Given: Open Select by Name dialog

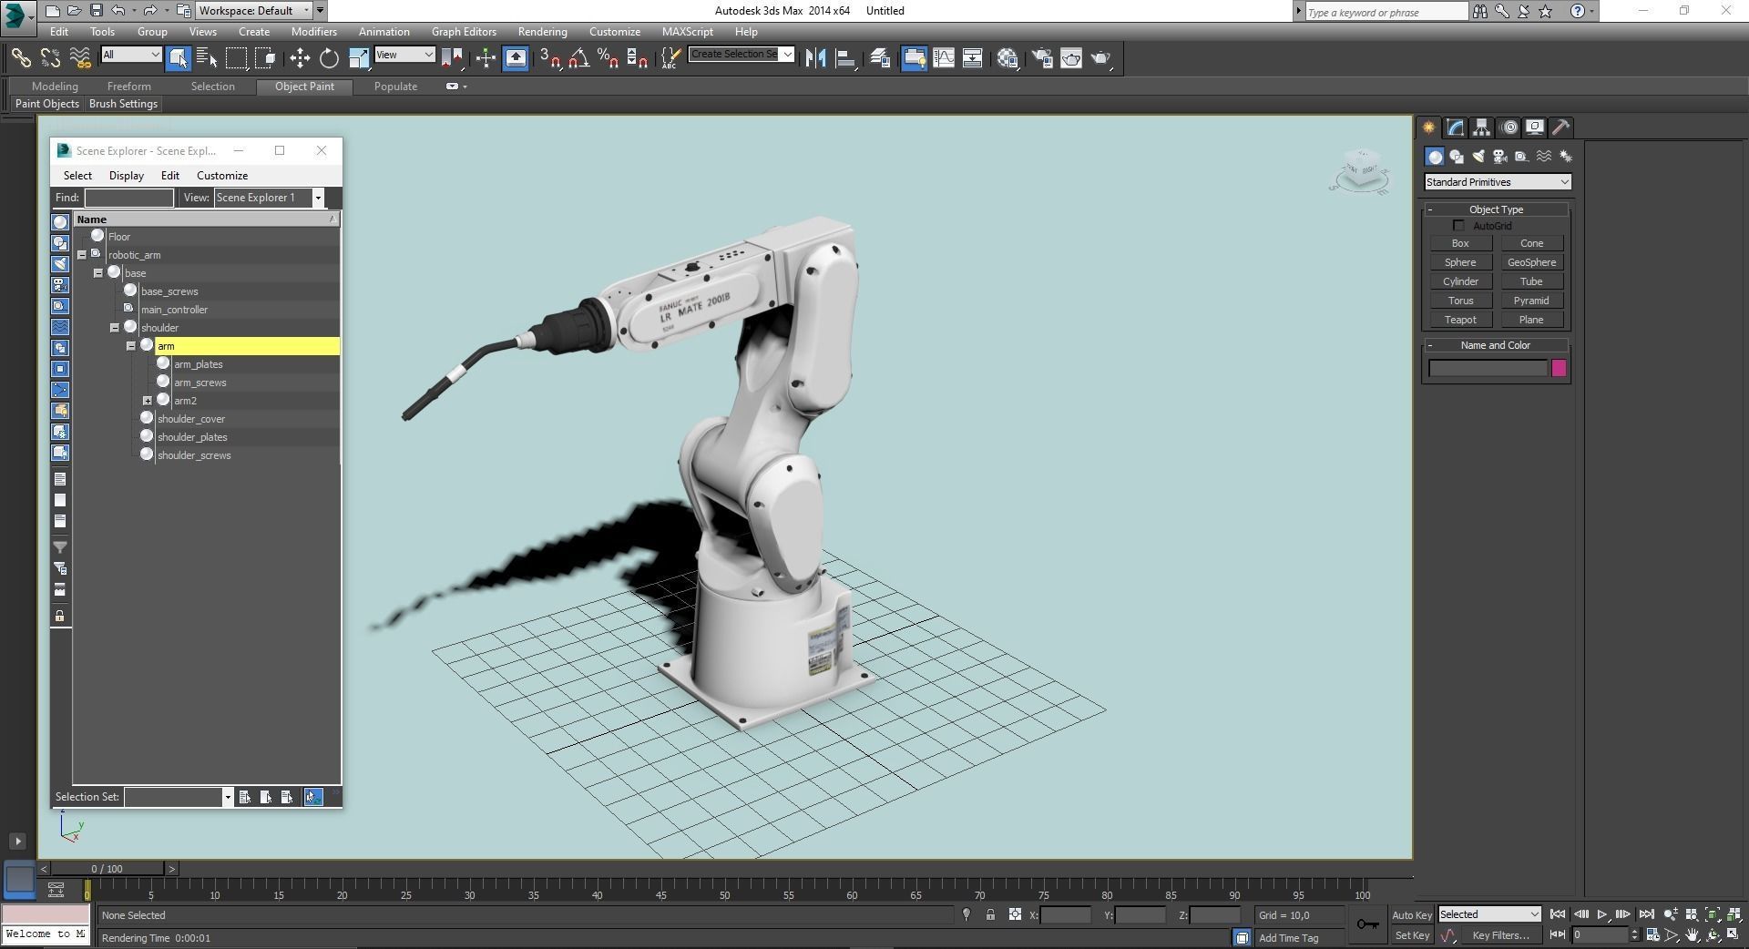Looking at the screenshot, I should coord(207,58).
